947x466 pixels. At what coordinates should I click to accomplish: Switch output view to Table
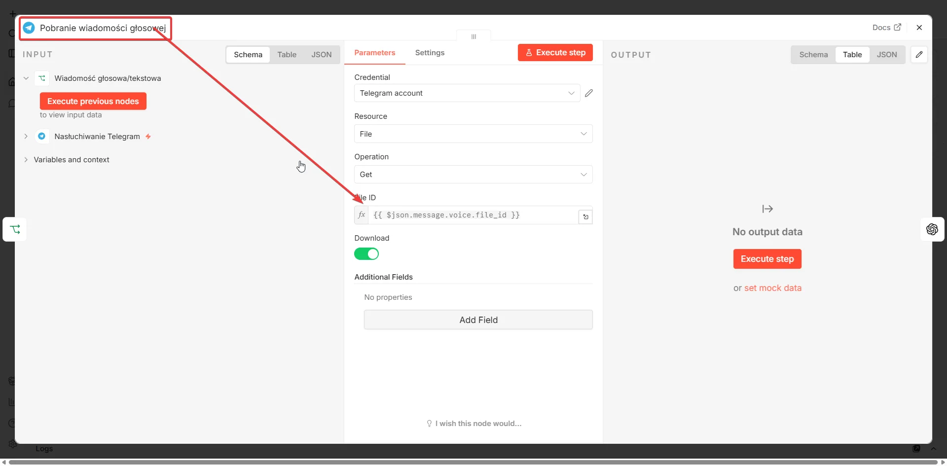click(852, 55)
